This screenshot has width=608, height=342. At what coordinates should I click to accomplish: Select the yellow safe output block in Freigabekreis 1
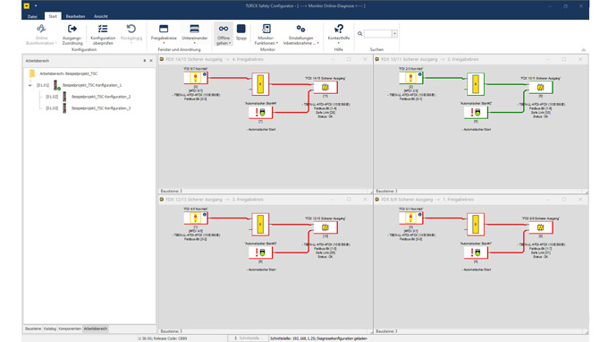point(541,227)
